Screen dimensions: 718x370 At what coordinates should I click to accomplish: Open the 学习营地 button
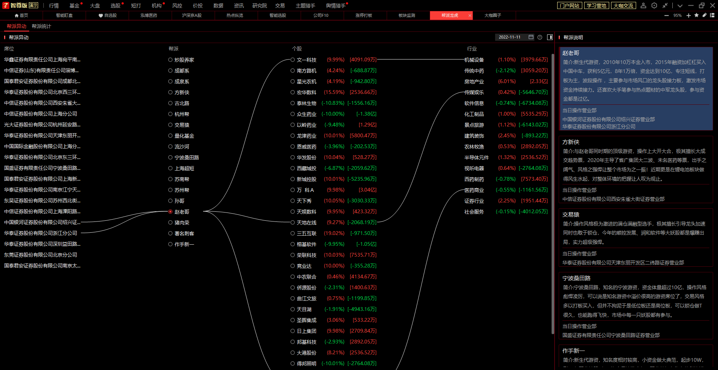(596, 6)
